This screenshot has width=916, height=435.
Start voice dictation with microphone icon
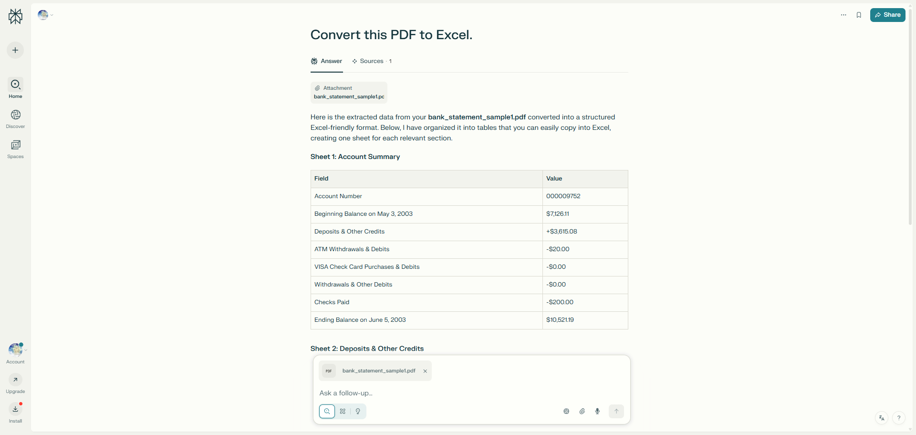[597, 411]
